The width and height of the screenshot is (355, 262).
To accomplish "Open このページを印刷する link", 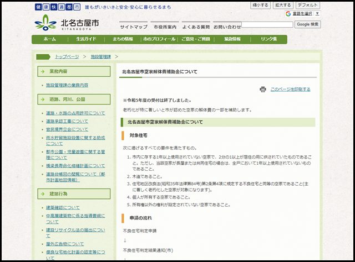I will [290, 89].
